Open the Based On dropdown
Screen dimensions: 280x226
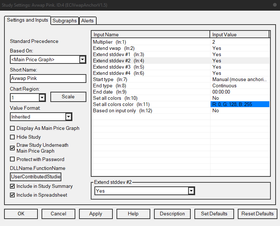click(x=82, y=59)
